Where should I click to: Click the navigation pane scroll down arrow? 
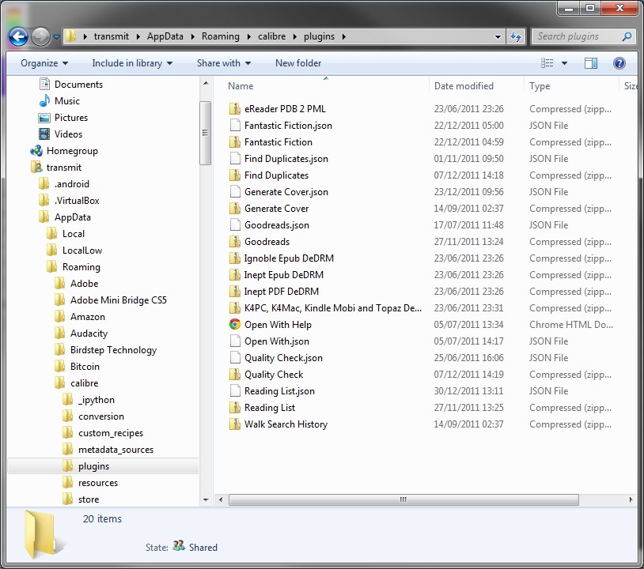click(x=206, y=499)
